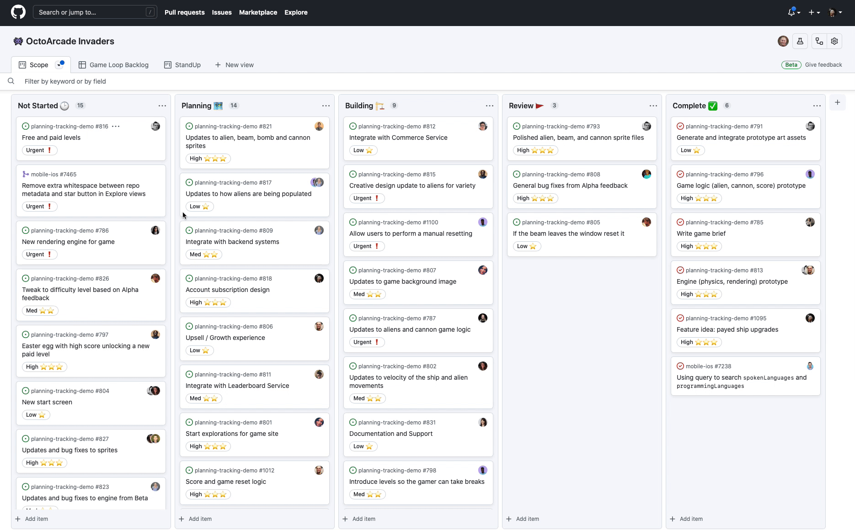Open the Give feedback link
The image size is (855, 530).
tap(823, 65)
